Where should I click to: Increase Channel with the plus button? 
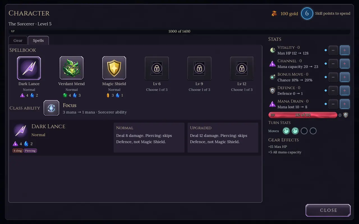click(345, 64)
